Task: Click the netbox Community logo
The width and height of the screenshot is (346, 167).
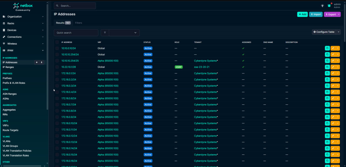Action: tap(23, 7)
